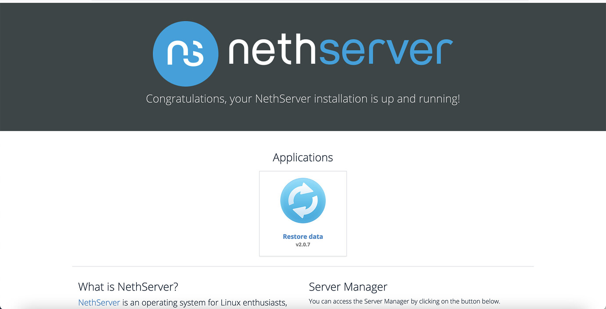Click the Restore data application link
The height and width of the screenshot is (309, 606).
pos(303,237)
